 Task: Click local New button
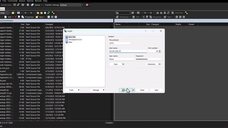(40, 17)
